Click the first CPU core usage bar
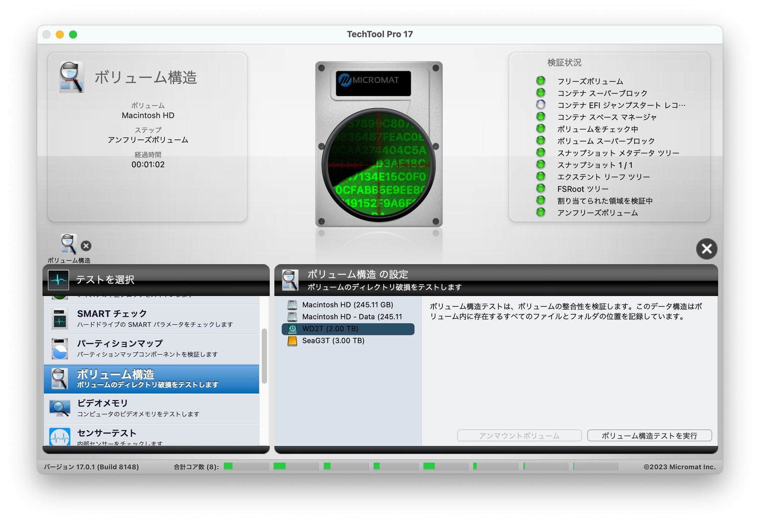This screenshot has height=523, width=760. 246,466
